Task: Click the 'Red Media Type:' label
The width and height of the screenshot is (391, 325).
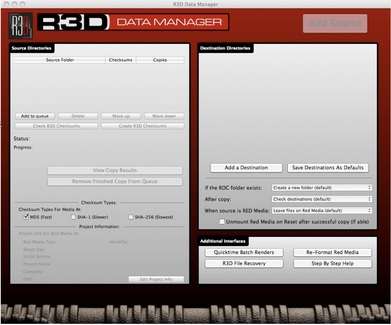Action: [x=40, y=242]
